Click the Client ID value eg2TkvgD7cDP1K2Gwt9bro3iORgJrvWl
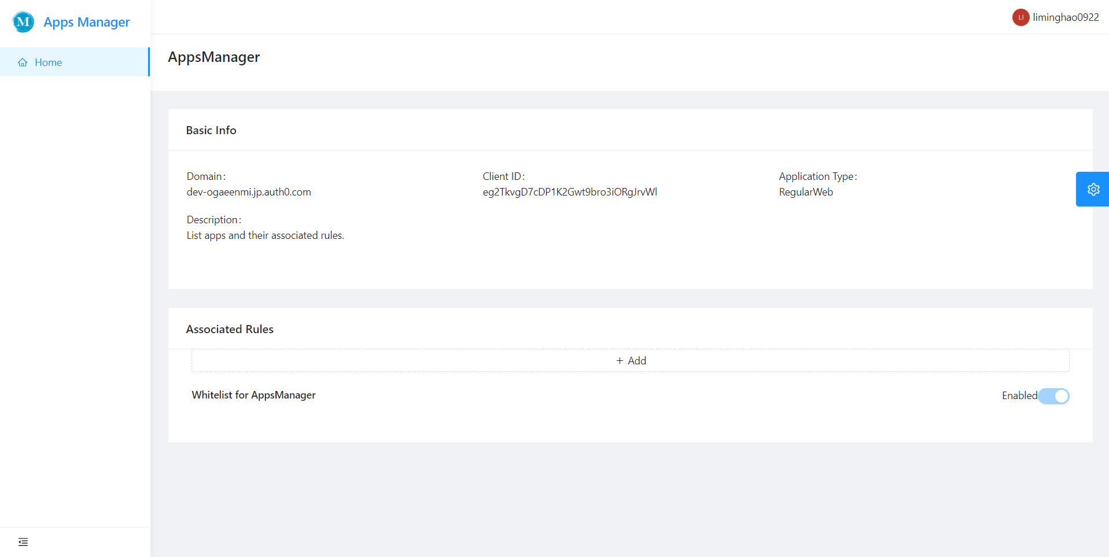This screenshot has height=557, width=1109. click(570, 192)
